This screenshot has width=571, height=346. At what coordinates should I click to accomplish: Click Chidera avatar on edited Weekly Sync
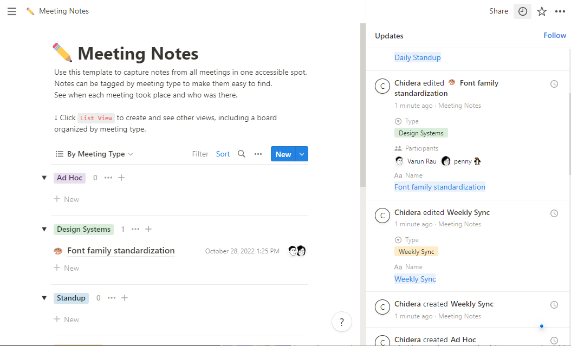click(x=382, y=216)
